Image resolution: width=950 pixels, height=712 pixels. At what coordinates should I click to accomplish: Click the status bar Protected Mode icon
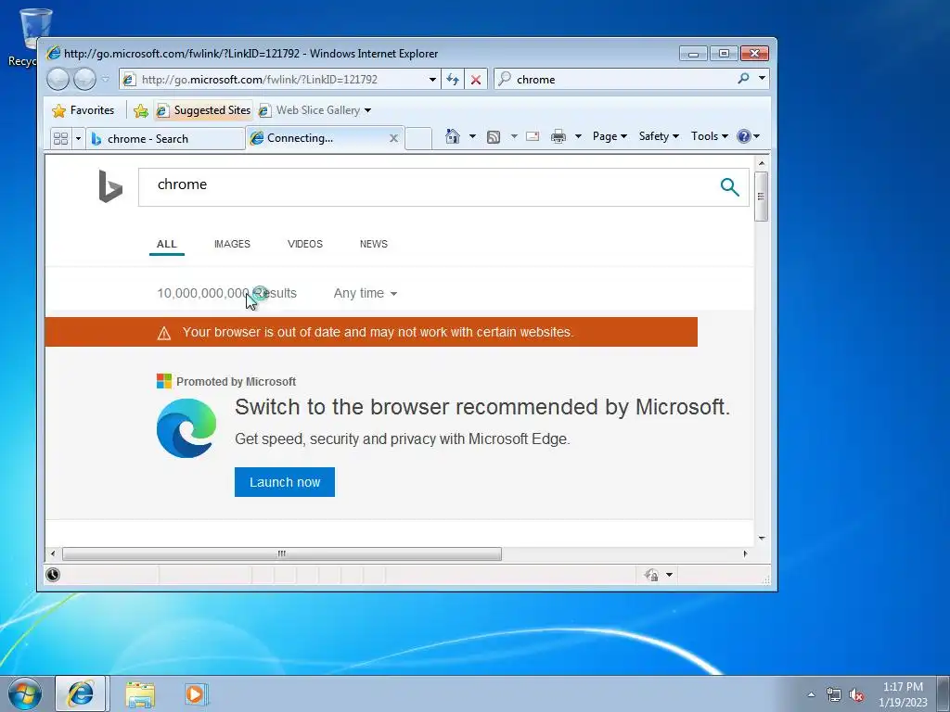(x=652, y=575)
